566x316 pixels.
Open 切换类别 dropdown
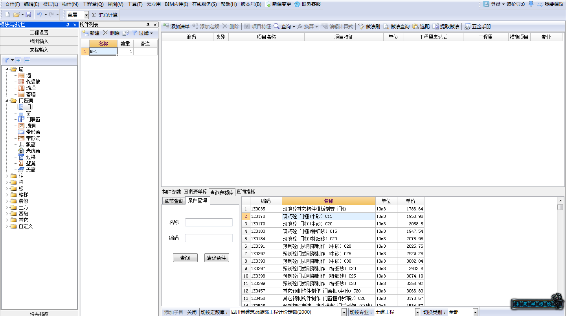(x=475, y=312)
